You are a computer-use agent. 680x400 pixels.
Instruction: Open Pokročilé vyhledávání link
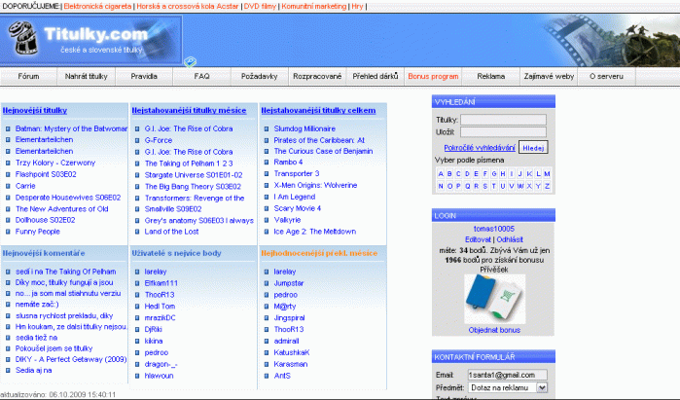[480, 148]
